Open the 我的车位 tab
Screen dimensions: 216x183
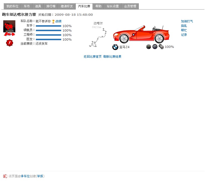pyautogui.click(x=12, y=6)
